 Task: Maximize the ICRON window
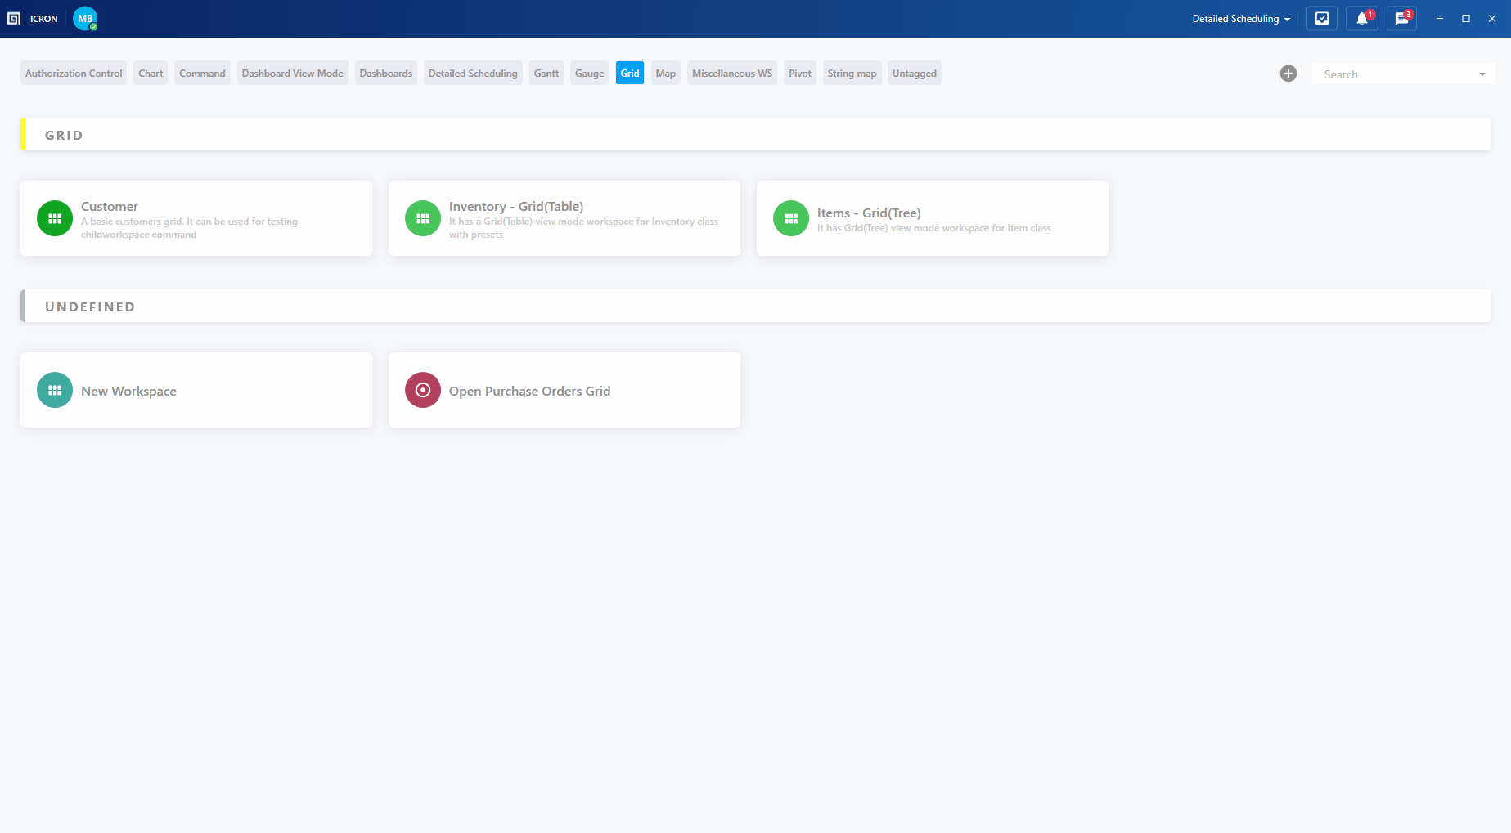tap(1466, 19)
